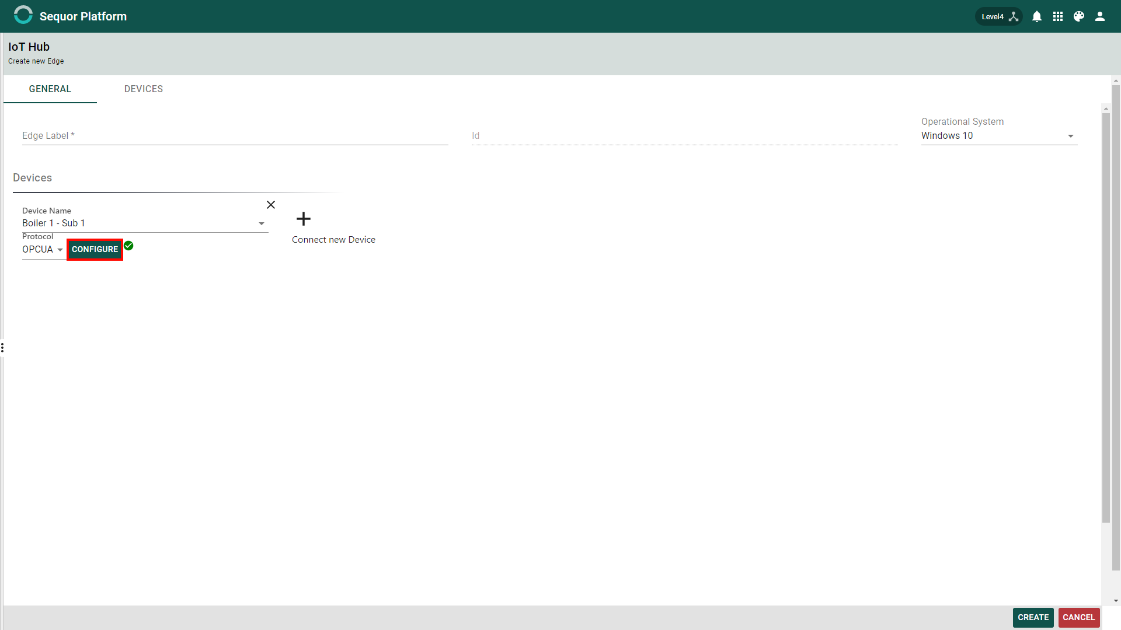1121x630 pixels.
Task: Click the Sequor Platform title text
Action: [83, 16]
